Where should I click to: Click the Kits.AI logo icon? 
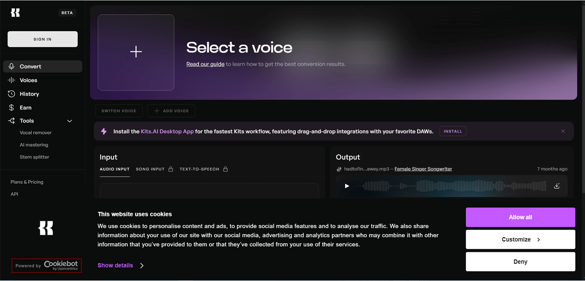pos(16,13)
